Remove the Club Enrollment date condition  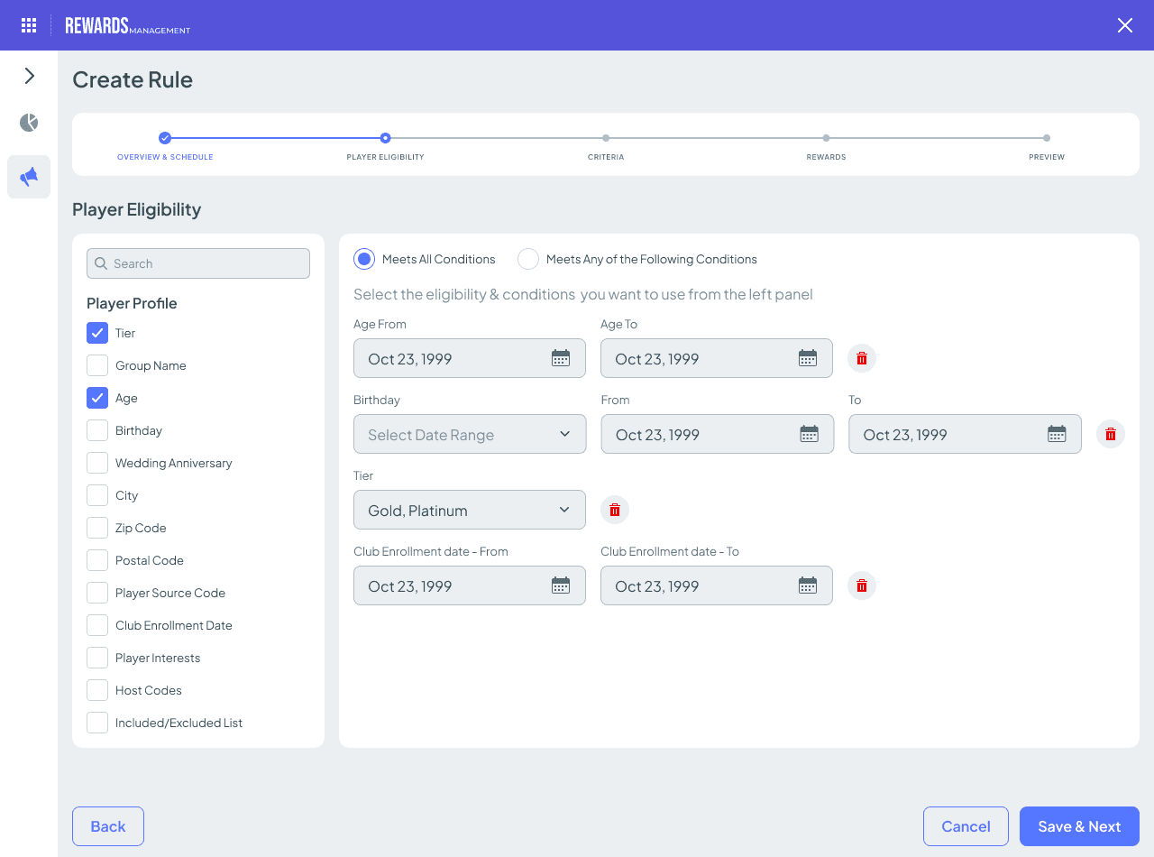861,585
